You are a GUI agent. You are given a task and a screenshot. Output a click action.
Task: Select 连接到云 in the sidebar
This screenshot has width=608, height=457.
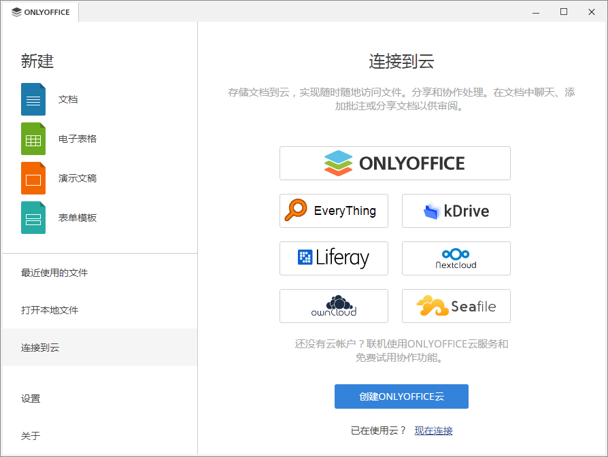[x=100, y=348]
